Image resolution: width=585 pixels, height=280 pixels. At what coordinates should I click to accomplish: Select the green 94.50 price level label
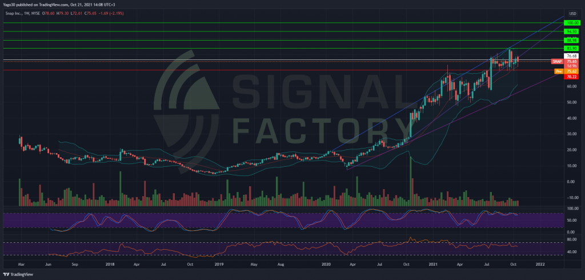point(572,32)
